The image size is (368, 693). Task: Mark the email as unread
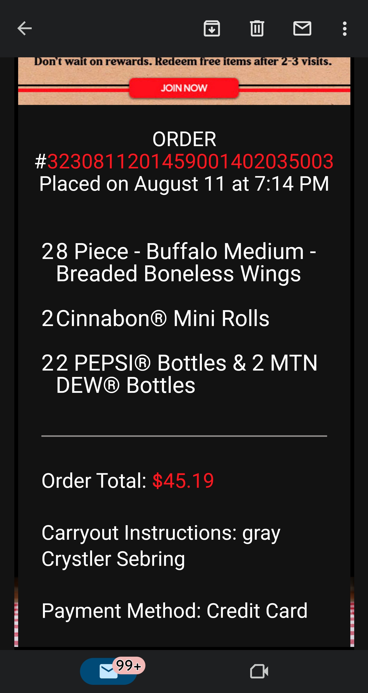click(x=302, y=28)
